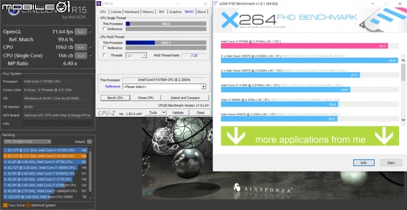Viewport: 407px width, 210px height.
Task: Switch to the Graphics tab
Action: [x=175, y=12]
